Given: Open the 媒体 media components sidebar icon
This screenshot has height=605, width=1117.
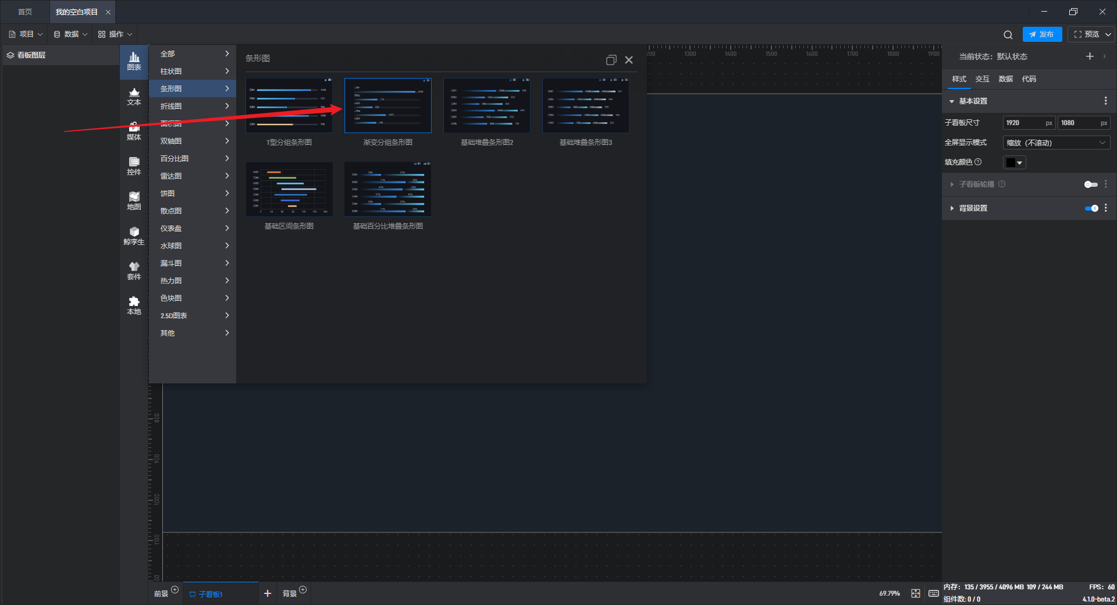Looking at the screenshot, I should pyautogui.click(x=134, y=131).
